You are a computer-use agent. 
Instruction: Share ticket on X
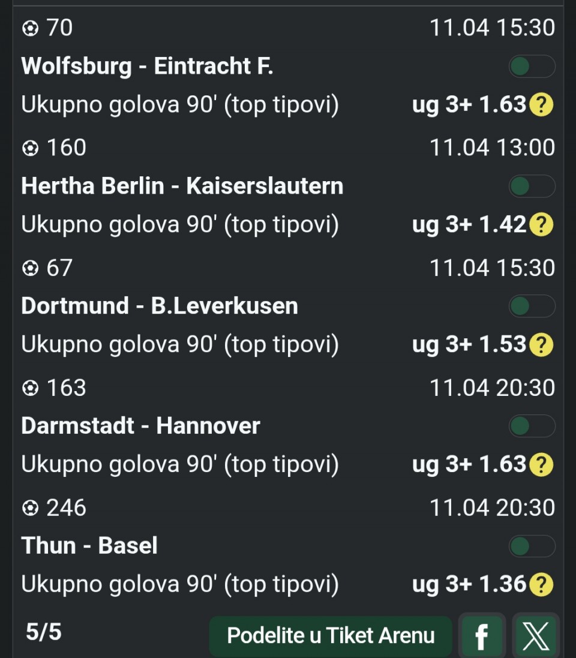535,636
